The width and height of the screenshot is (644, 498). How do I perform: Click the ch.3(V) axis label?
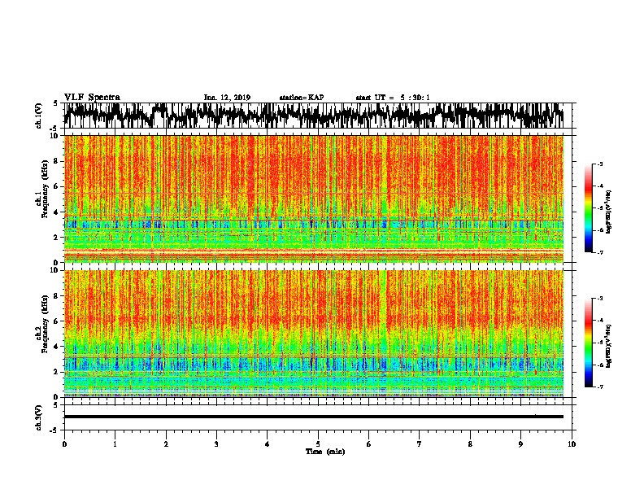coord(39,417)
